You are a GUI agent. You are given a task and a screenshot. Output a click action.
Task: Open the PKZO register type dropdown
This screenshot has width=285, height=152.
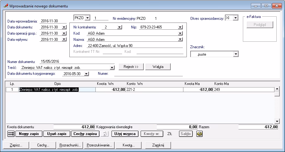(87, 18)
